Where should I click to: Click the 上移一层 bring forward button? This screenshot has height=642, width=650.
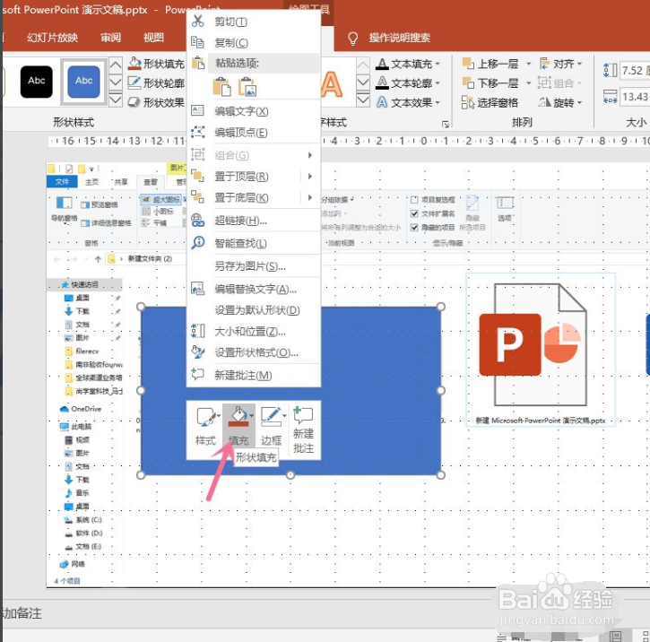pos(490,64)
